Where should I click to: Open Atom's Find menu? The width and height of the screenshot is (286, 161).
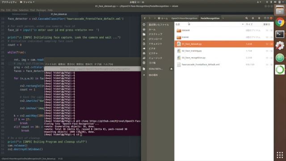pos(33,10)
